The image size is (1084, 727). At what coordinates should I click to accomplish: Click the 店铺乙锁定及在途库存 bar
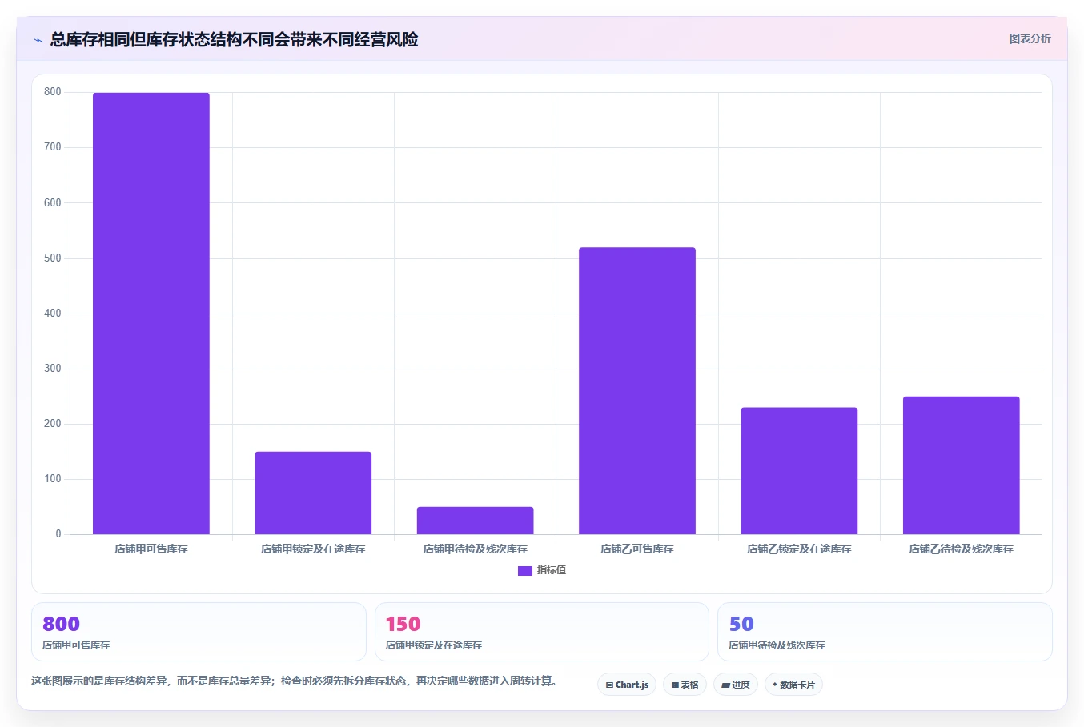(x=799, y=471)
